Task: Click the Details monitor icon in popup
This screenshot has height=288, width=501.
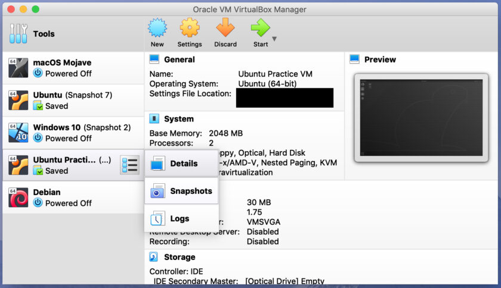Action: 157,164
